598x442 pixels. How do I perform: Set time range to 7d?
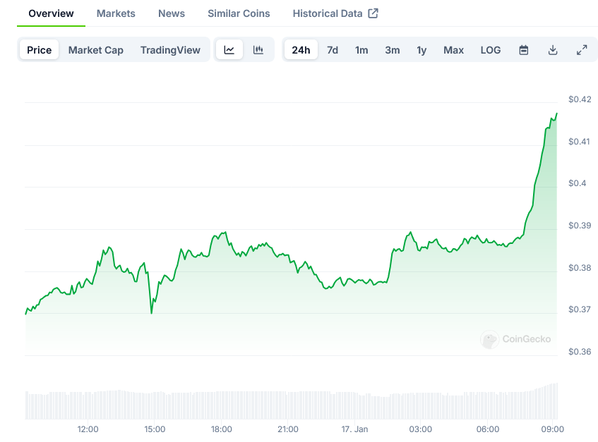point(333,50)
